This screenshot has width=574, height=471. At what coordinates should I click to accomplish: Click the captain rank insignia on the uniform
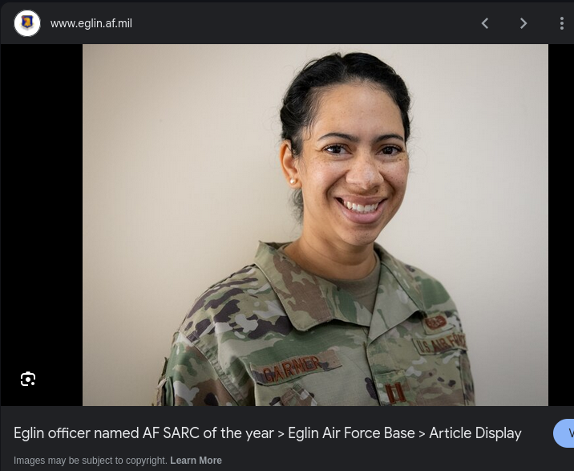395,393
